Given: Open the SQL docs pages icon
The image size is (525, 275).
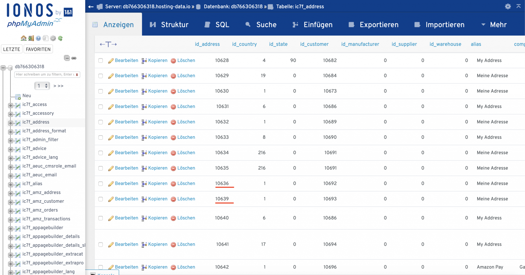Looking at the screenshot, I should pos(46,38).
